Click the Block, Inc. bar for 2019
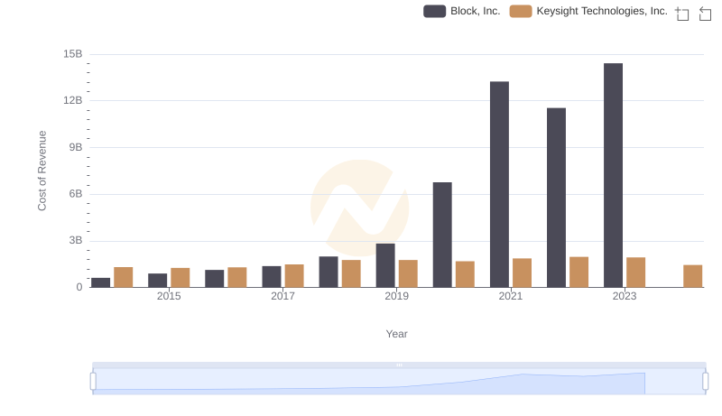 (x=385, y=265)
